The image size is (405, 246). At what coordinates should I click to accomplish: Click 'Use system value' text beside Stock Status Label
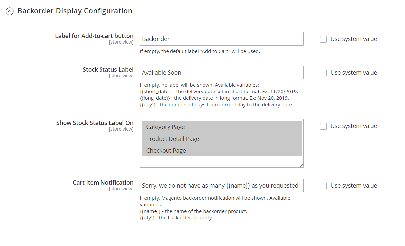[354, 73]
